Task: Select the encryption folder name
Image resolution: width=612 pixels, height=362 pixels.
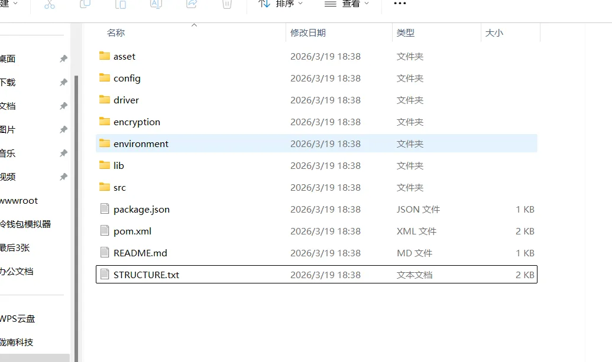Action: [137, 122]
